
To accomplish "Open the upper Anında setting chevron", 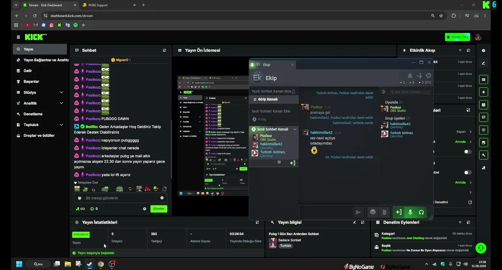I will (x=471, y=142).
